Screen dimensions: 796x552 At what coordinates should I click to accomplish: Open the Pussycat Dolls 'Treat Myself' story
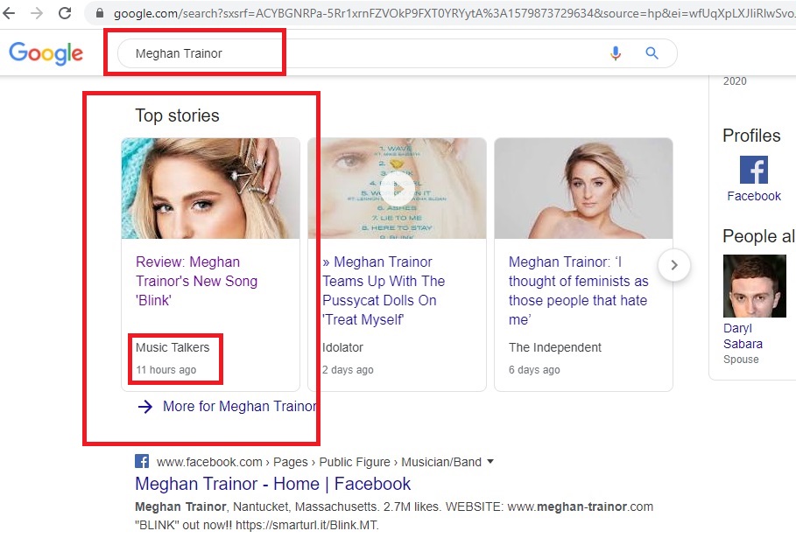(384, 290)
